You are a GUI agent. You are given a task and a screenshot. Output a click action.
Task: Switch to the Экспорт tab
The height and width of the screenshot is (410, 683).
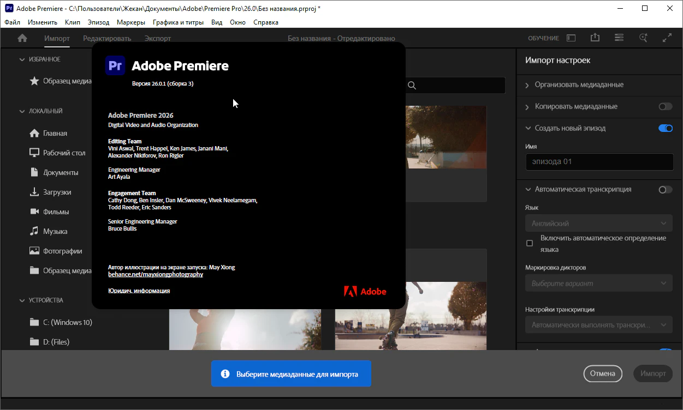pos(157,38)
